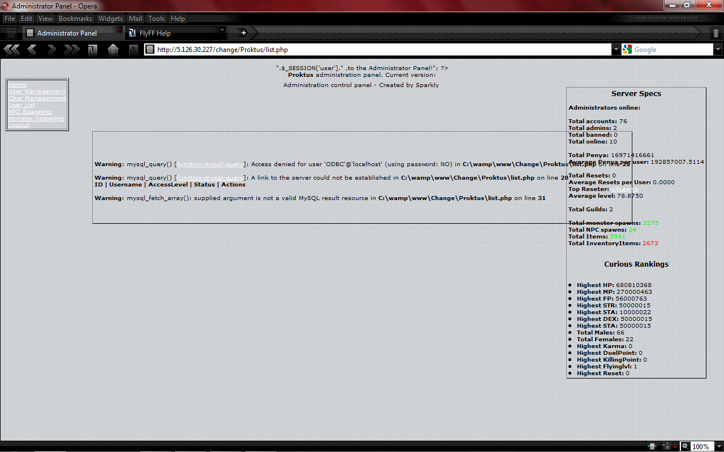
Task: Navigate back using the back arrow
Action: 32,49
